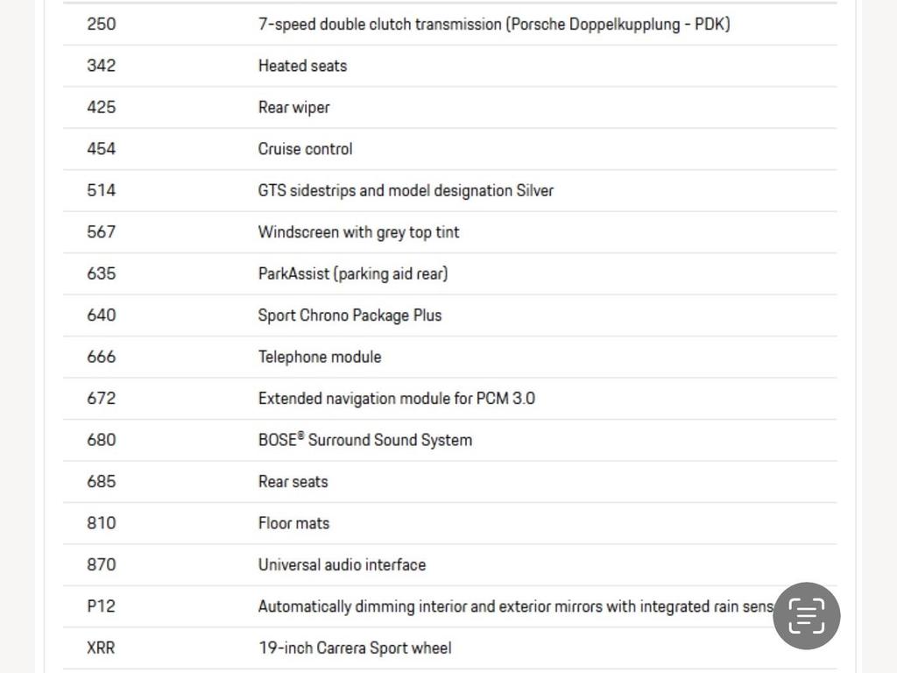Select BOSE Surround Sound System row
Screen dimensions: 897x673
pos(449,440)
